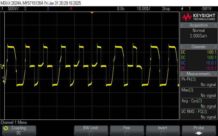The width and height of the screenshot is (218, 136).
Task: Select channel 4 indicator in status bar
Action: (71, 8)
